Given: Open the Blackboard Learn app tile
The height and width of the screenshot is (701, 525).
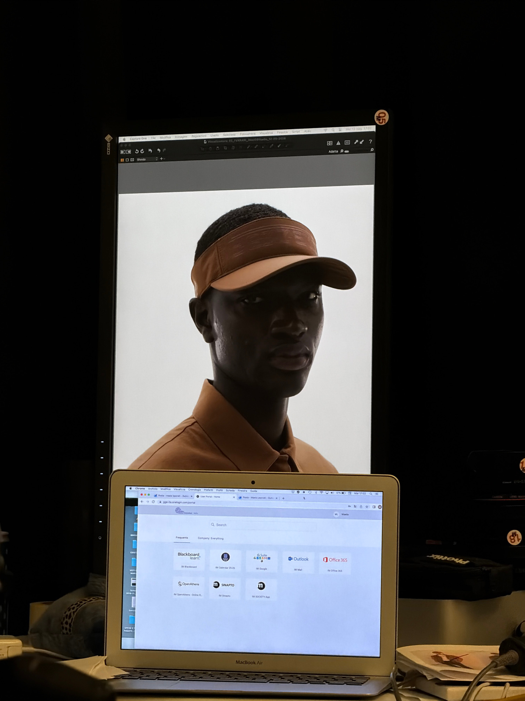Looking at the screenshot, I should click(x=189, y=559).
